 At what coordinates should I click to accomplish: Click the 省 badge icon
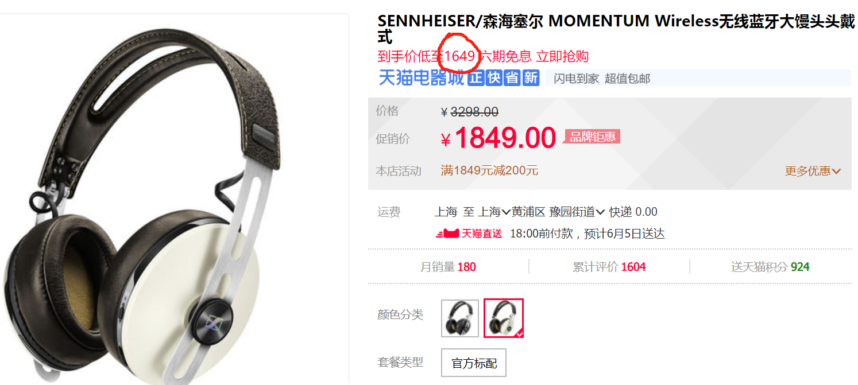tap(512, 78)
